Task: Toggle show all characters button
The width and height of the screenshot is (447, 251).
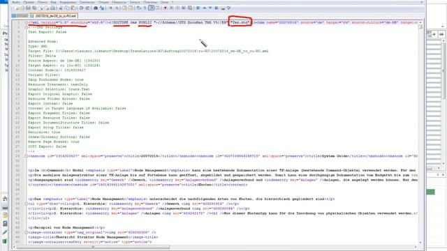Action: click(145, 8)
